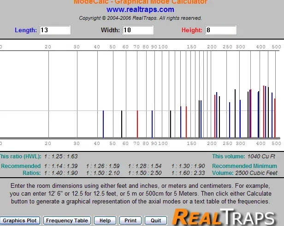Select the recommended ratio 1 : 1.28 : 1.54
The height and width of the screenshot is (226, 284).
pyautogui.click(x=145, y=166)
